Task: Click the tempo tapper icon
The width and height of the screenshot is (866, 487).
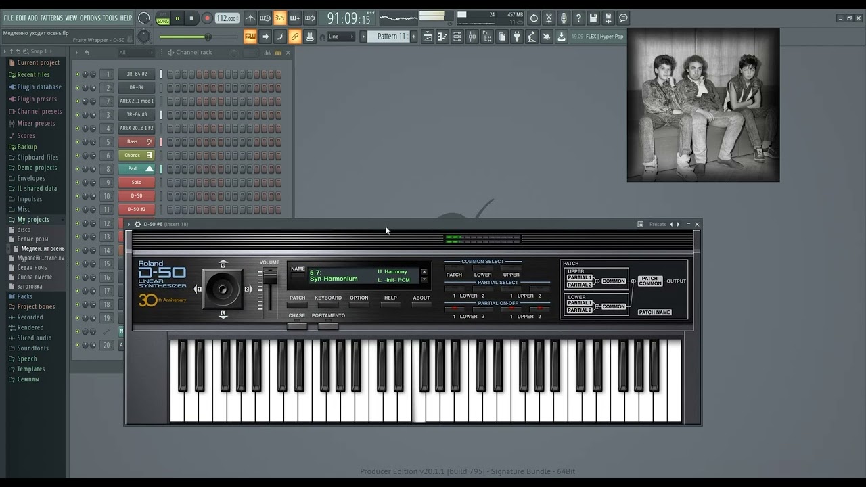Action: pos(532,37)
